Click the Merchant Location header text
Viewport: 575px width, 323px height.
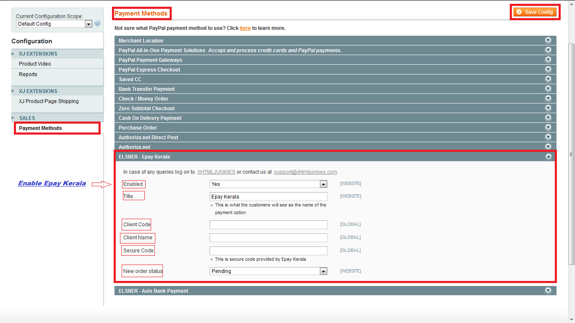[141, 41]
